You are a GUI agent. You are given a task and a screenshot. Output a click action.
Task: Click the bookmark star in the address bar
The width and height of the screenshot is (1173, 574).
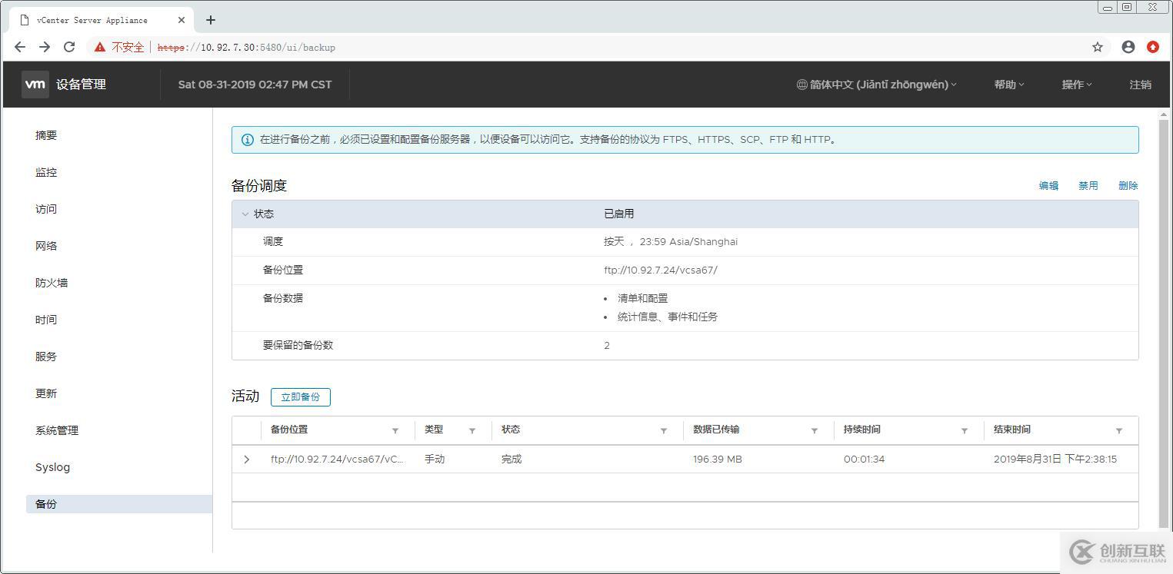(x=1098, y=47)
